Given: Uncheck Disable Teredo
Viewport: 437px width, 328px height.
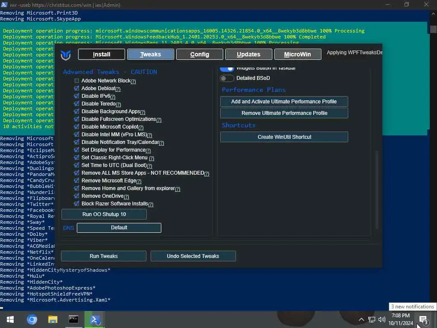Looking at the screenshot, I should click(x=77, y=104).
